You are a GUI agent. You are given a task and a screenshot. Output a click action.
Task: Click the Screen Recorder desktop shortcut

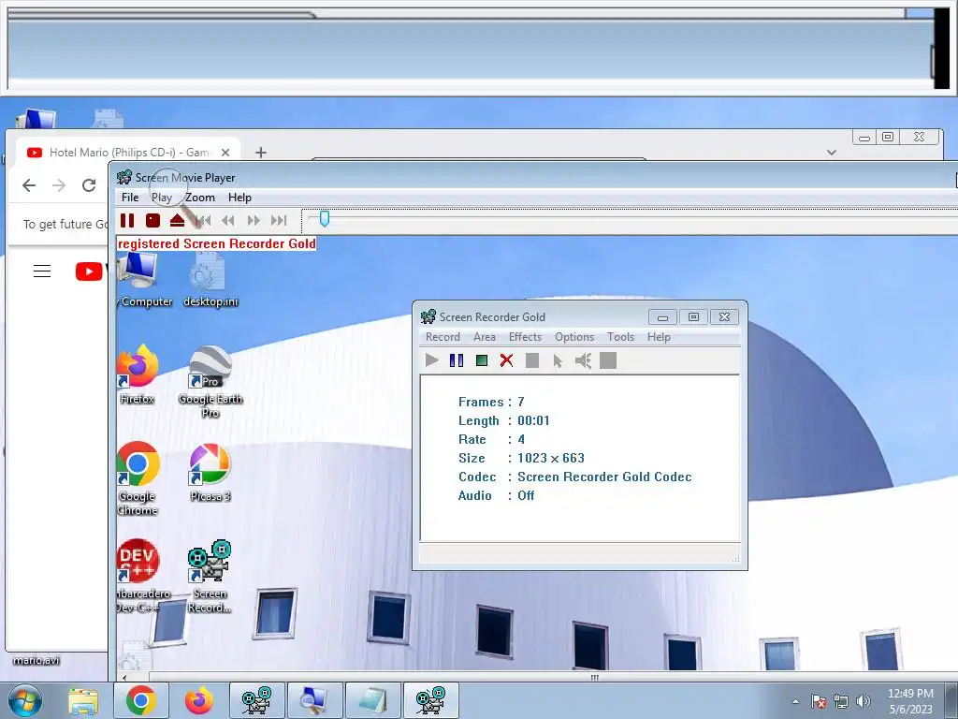pos(210,576)
